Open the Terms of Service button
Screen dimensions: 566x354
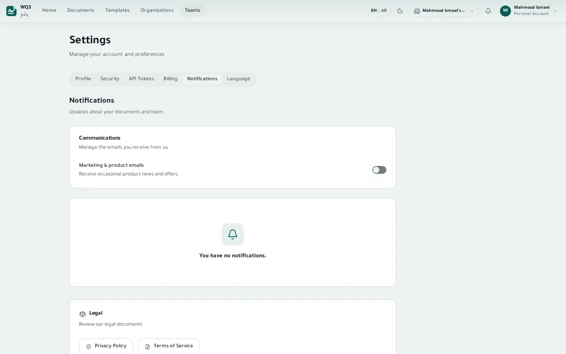click(x=169, y=346)
